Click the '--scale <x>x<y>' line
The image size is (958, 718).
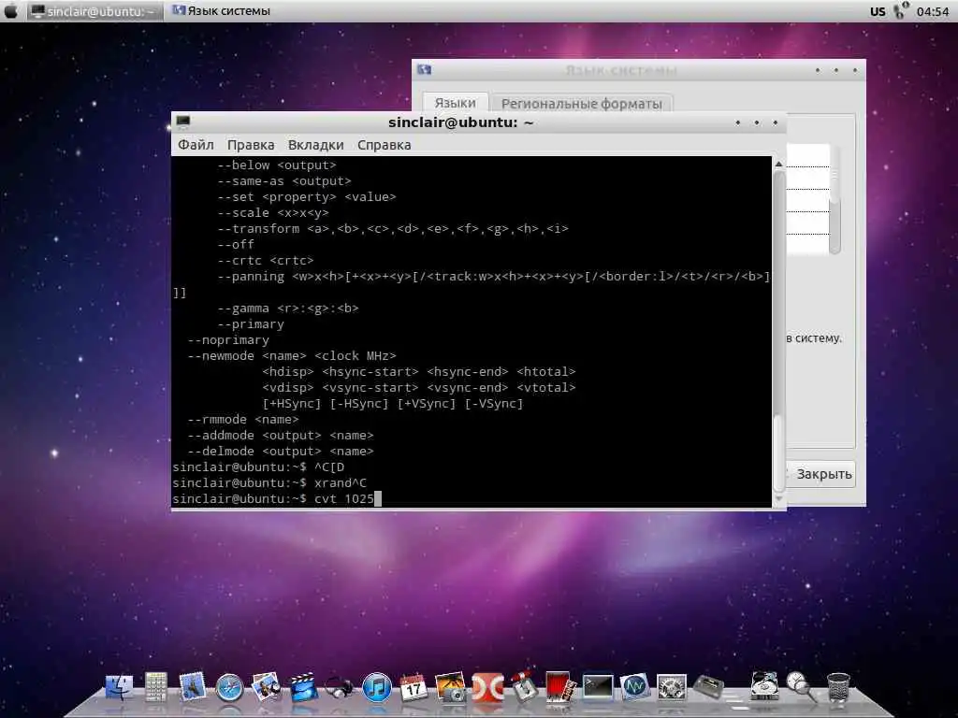tap(273, 213)
